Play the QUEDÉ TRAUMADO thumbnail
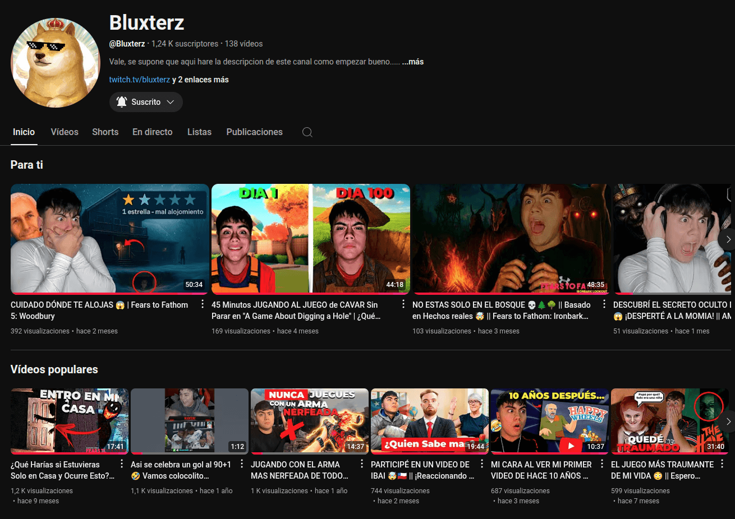Image resolution: width=735 pixels, height=519 pixels. click(670, 421)
